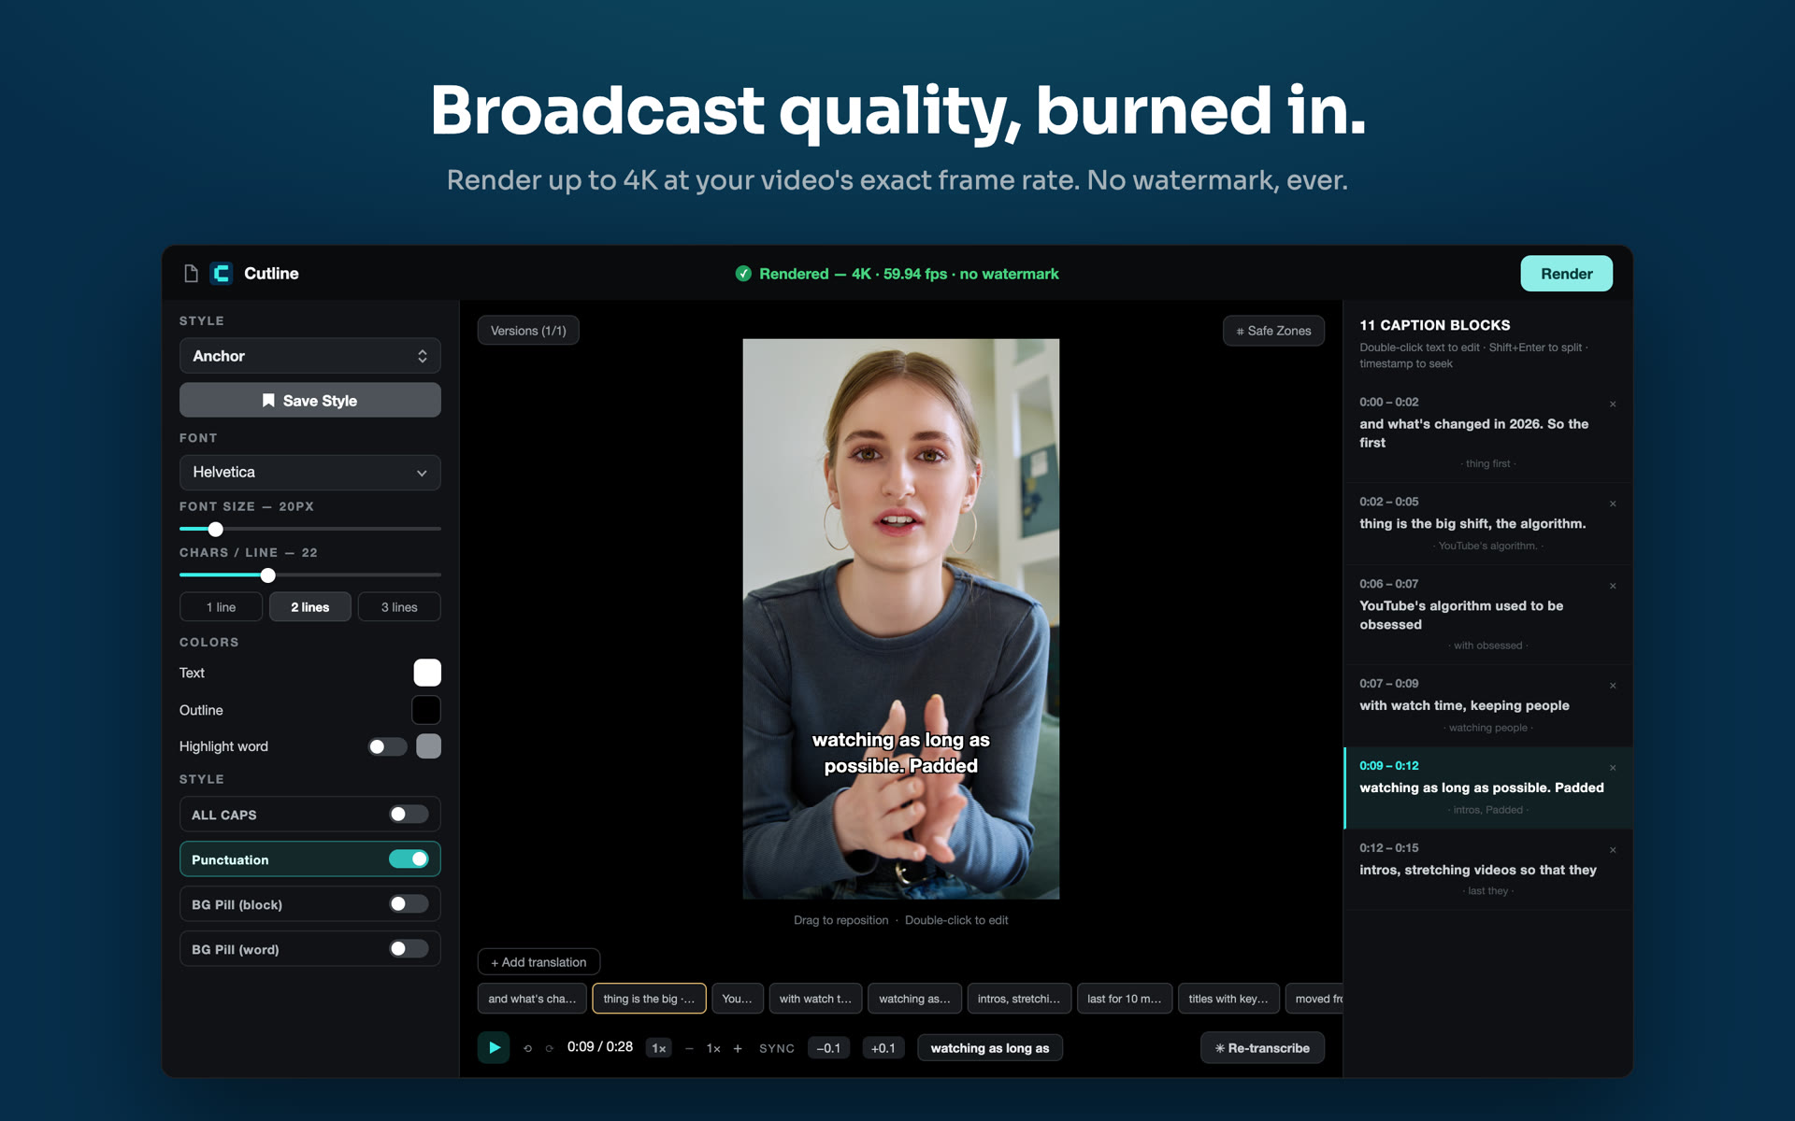Image resolution: width=1795 pixels, height=1121 pixels.
Task: Click Save Style button
Action: point(309,400)
